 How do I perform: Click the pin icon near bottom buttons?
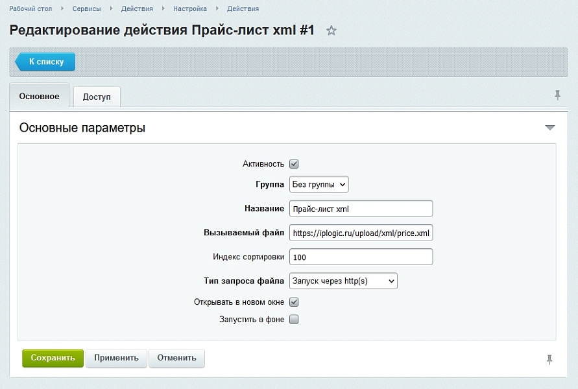point(549,359)
